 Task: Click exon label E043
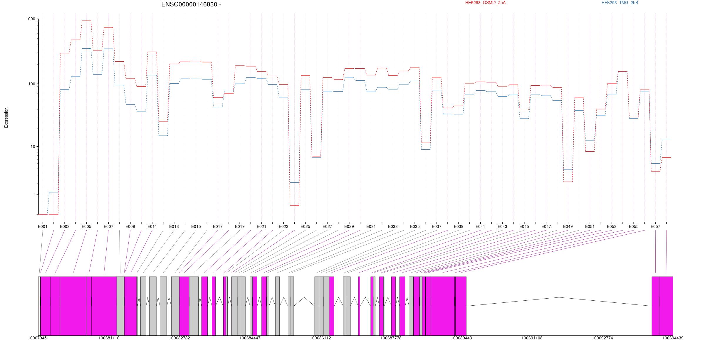[502, 226]
